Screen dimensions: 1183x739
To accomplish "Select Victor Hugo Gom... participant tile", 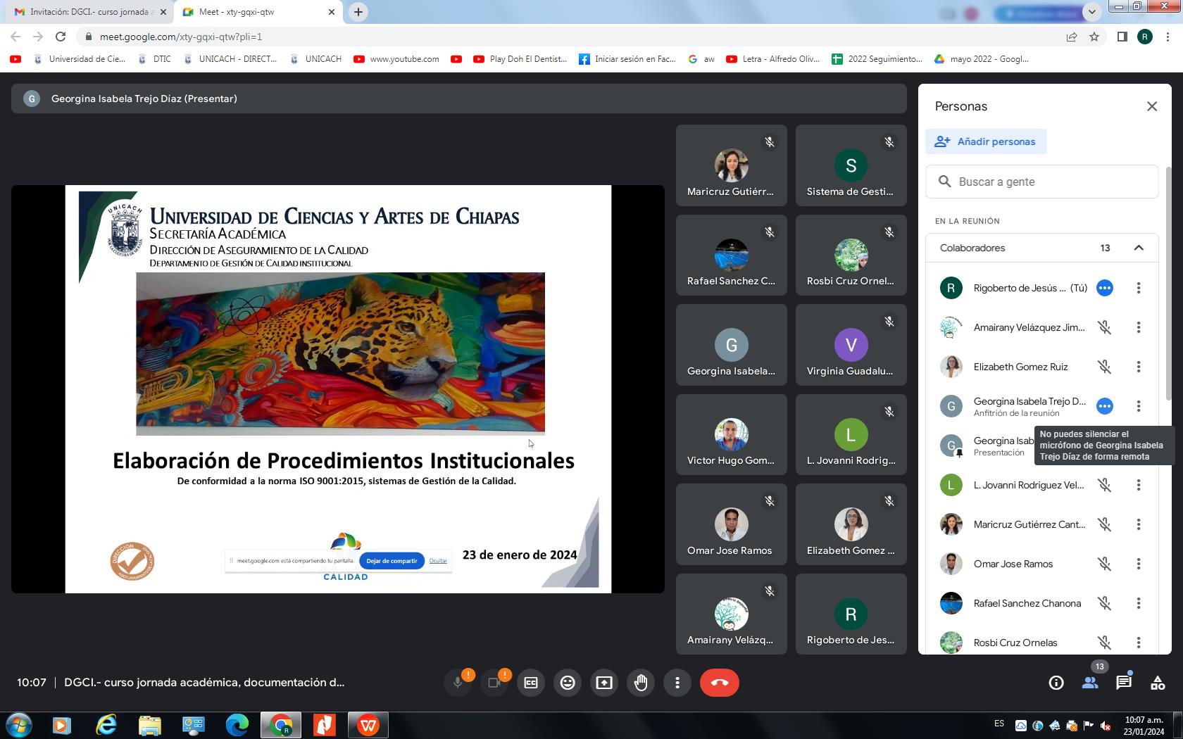I will [732, 435].
